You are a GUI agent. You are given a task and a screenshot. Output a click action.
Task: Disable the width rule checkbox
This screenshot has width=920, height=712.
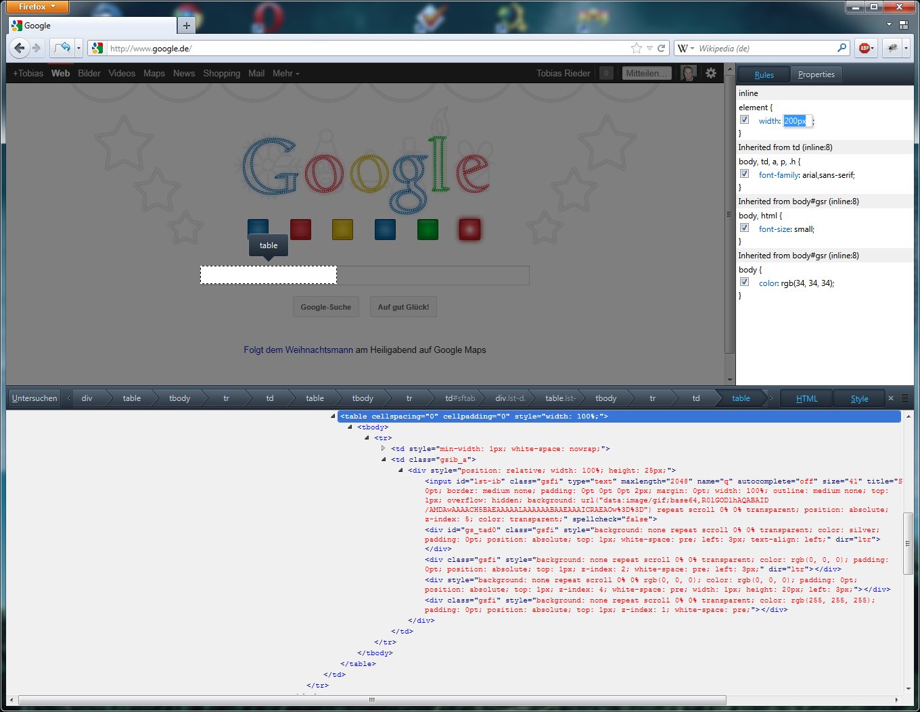pos(744,120)
